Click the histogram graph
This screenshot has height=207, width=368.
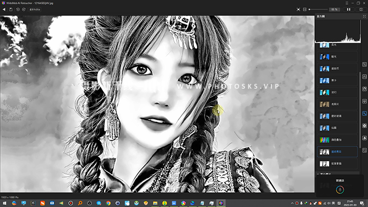[x=338, y=31]
